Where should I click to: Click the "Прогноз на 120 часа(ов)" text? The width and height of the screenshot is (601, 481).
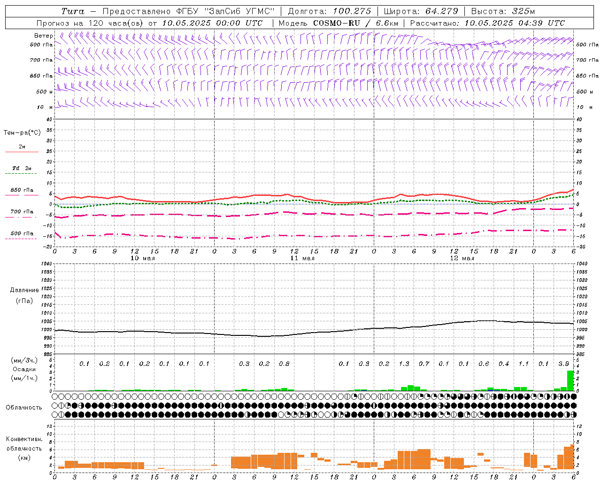pos(90,23)
